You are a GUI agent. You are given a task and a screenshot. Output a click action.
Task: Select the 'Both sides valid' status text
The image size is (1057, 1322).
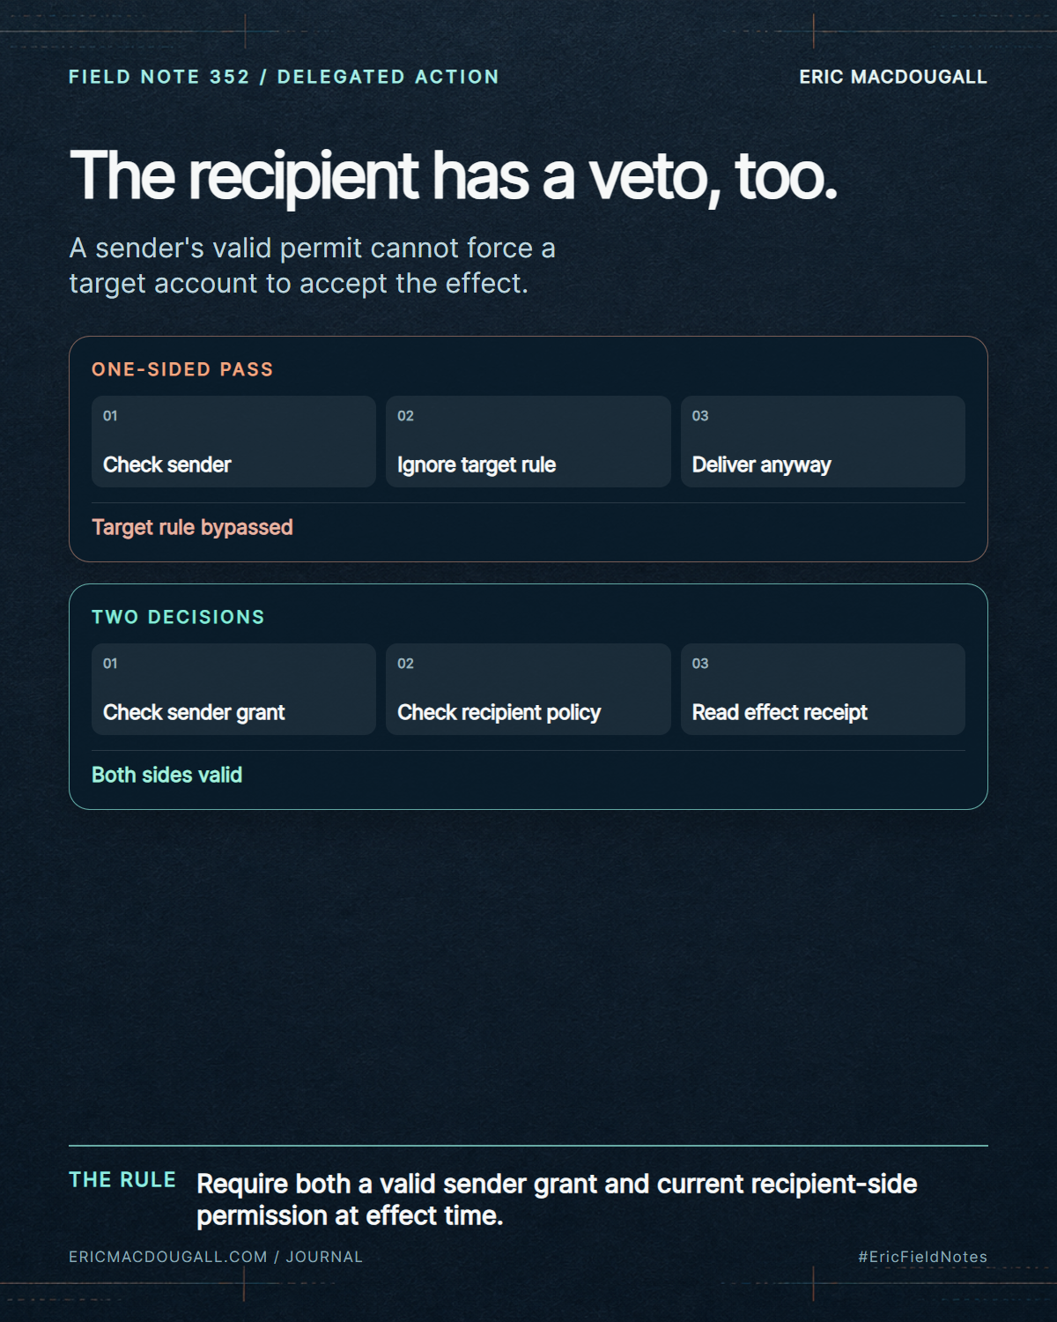click(166, 775)
